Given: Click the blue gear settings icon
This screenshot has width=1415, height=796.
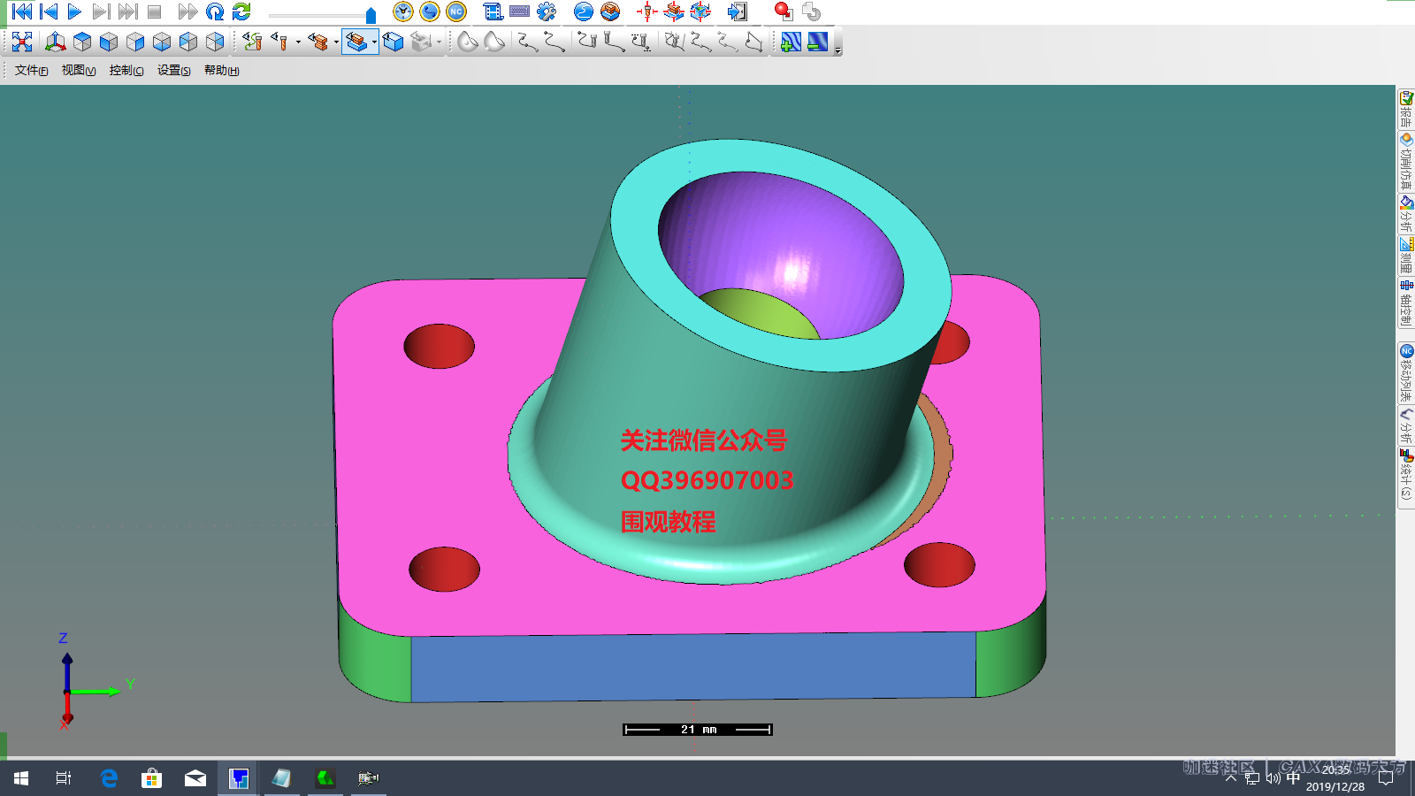Looking at the screenshot, I should click(547, 11).
